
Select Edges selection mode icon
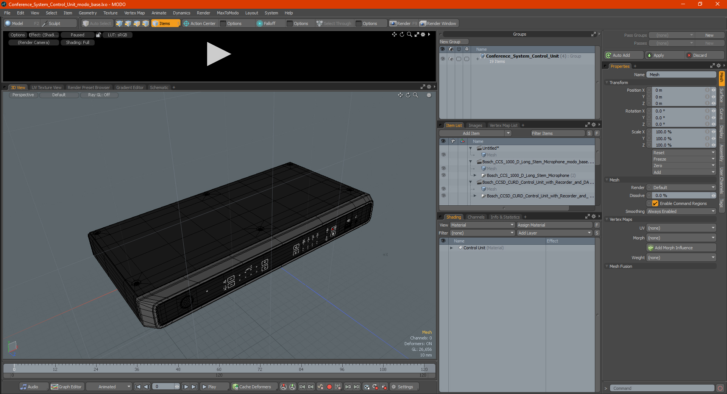[128, 23]
